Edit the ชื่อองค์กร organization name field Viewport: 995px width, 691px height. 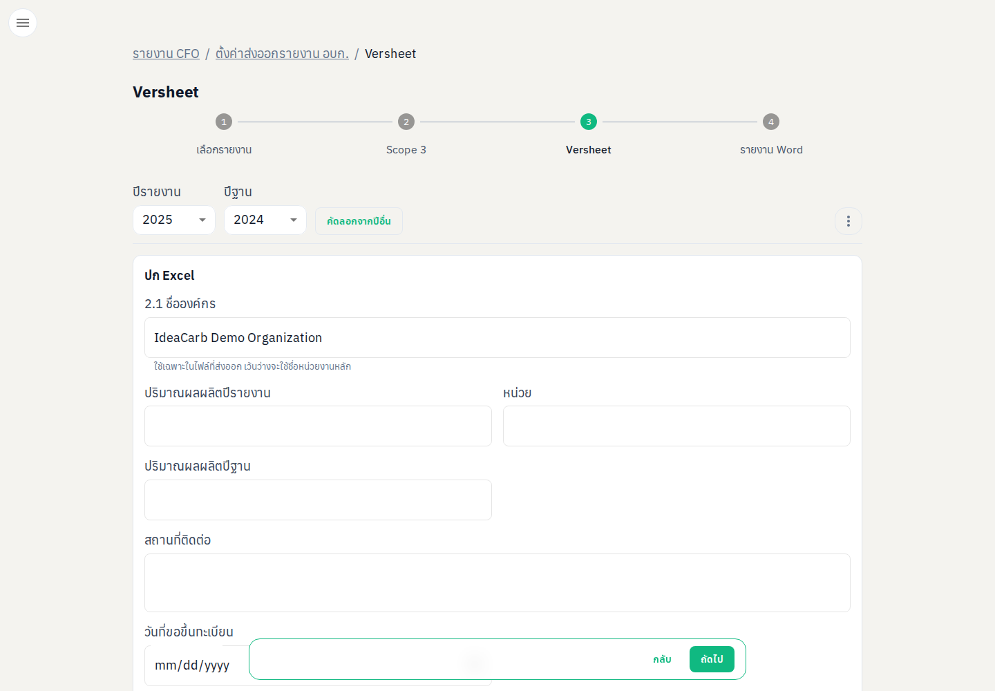pyautogui.click(x=497, y=337)
